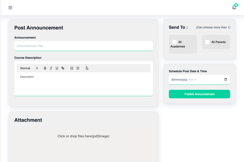Open the calendar date picker
Screen dimensions: 244x162
point(226,79)
